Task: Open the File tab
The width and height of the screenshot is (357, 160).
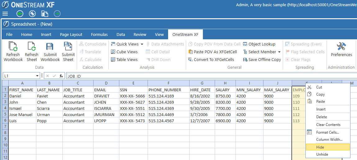Action: [x=9, y=34]
